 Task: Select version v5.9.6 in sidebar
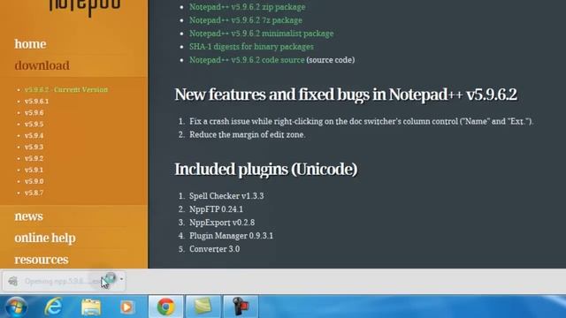(34, 113)
